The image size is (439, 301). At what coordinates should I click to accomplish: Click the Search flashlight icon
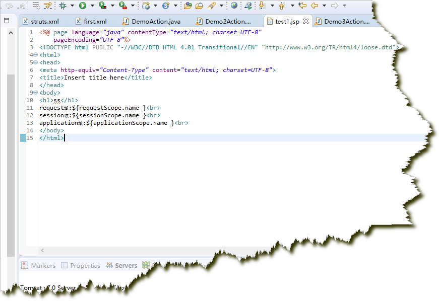tap(212, 6)
